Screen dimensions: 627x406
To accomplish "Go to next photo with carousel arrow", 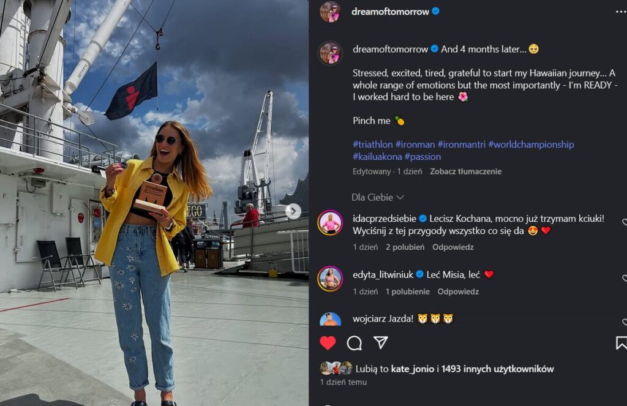I will [x=293, y=211].
